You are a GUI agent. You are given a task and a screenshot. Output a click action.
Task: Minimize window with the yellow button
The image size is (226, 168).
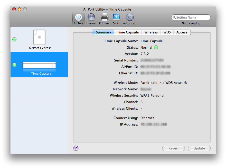[20, 9]
